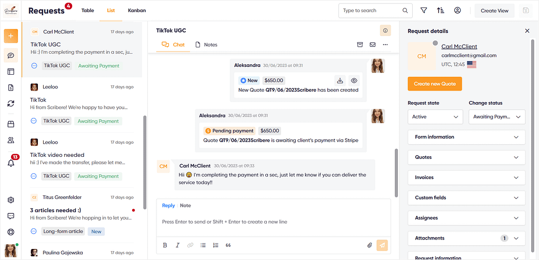The width and height of the screenshot is (539, 260).
Task: Open the recurring refresh sidebar icon
Action: (x=11, y=104)
